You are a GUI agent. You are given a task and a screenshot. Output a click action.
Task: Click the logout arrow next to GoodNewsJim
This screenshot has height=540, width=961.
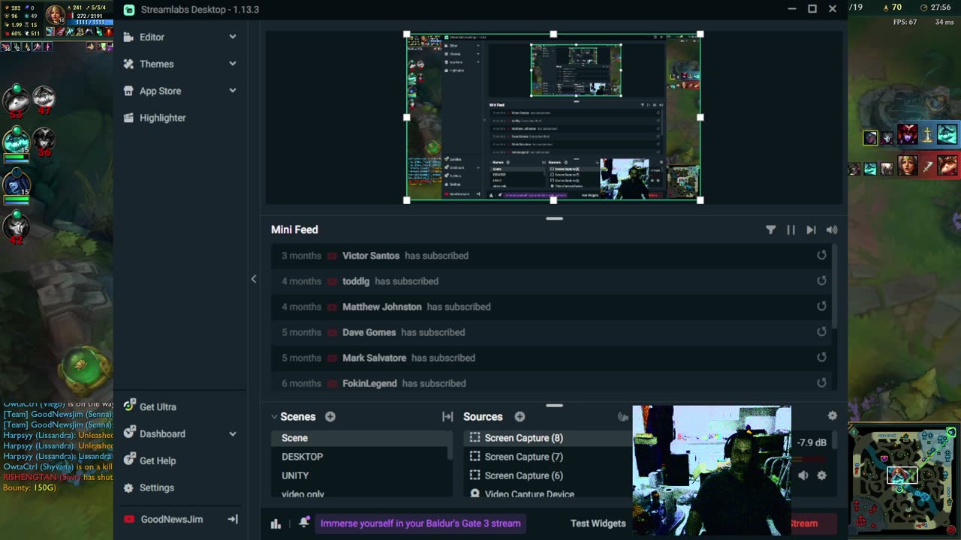(233, 519)
